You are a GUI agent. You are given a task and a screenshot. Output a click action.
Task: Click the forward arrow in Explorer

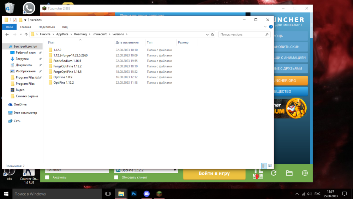pyautogui.click(x=14, y=35)
